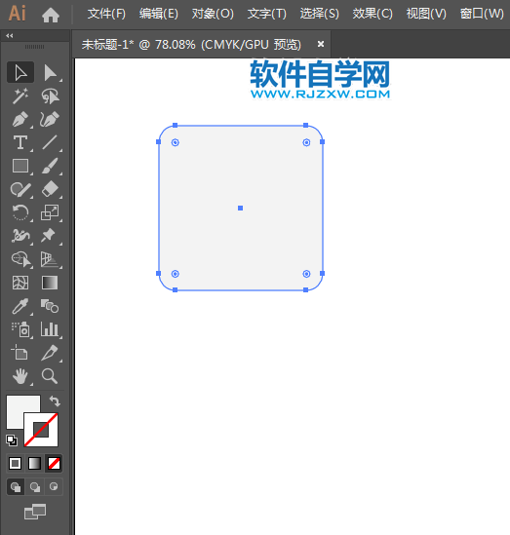Swap fill and stroke colors
510x535 pixels.
[55, 401]
